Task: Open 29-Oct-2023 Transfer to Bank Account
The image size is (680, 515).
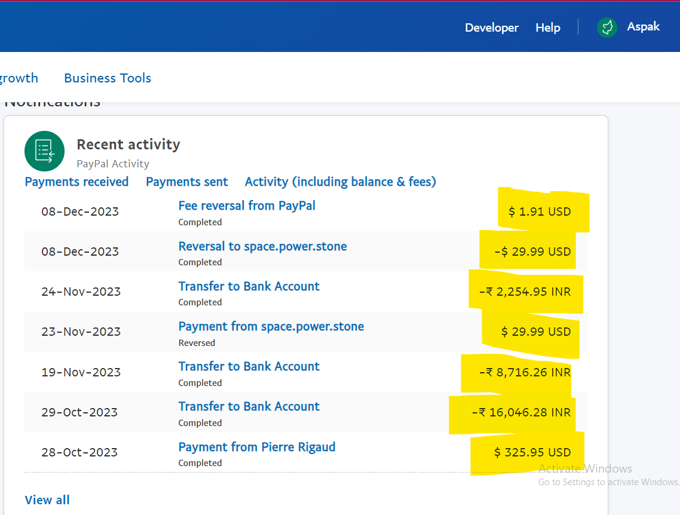Action: pyautogui.click(x=249, y=406)
